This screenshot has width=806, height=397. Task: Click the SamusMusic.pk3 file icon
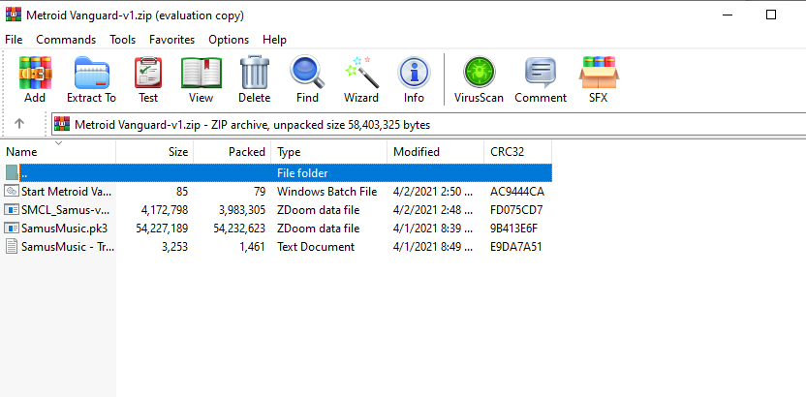coord(12,228)
